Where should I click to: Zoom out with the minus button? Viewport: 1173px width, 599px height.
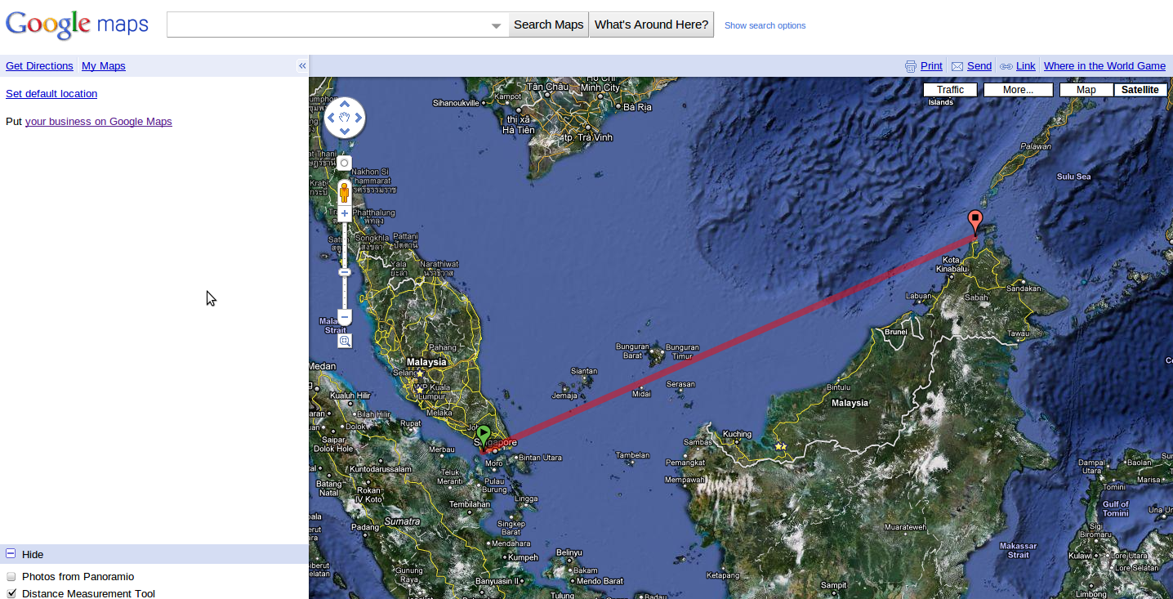345,316
